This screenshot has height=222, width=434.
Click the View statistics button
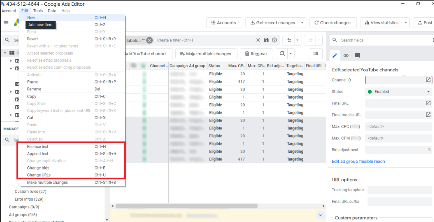(x=382, y=23)
